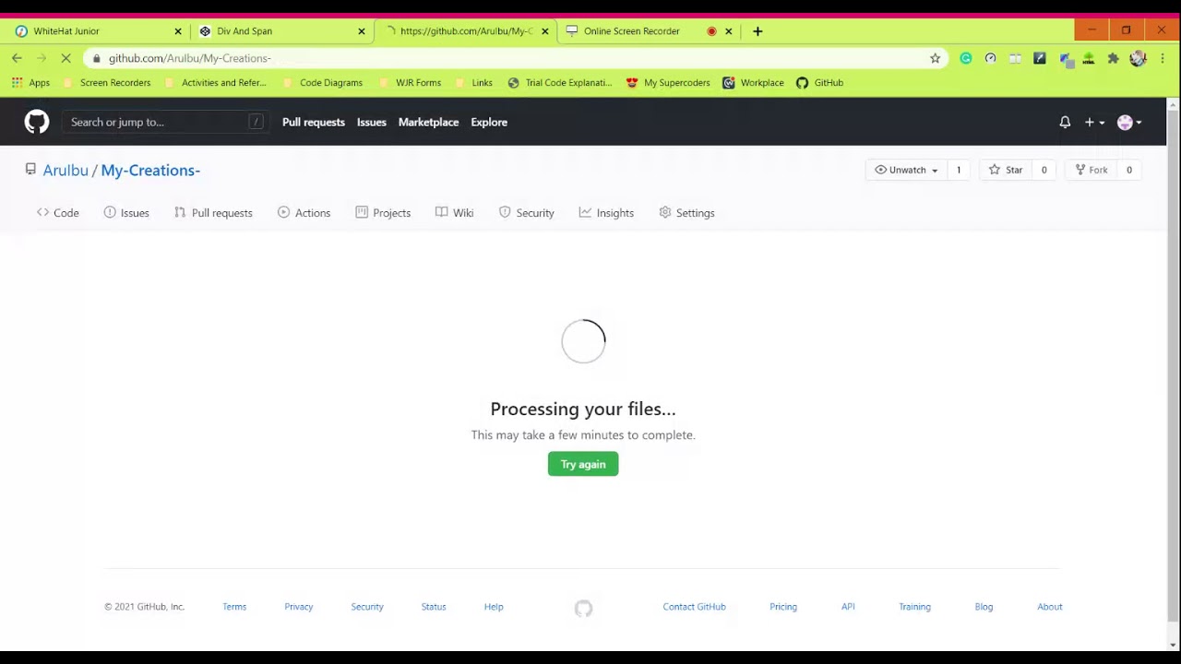Open Marketplace in the header navigation
The width and height of the screenshot is (1181, 664).
pos(428,122)
